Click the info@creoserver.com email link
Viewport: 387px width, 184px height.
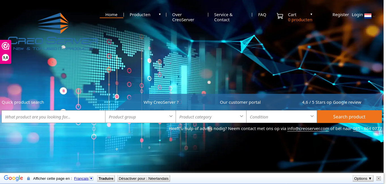point(308,129)
